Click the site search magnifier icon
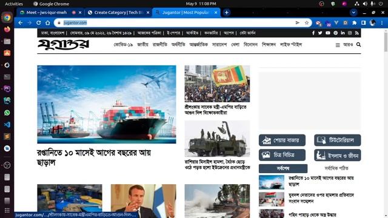388x218 pixels. tap(358, 45)
